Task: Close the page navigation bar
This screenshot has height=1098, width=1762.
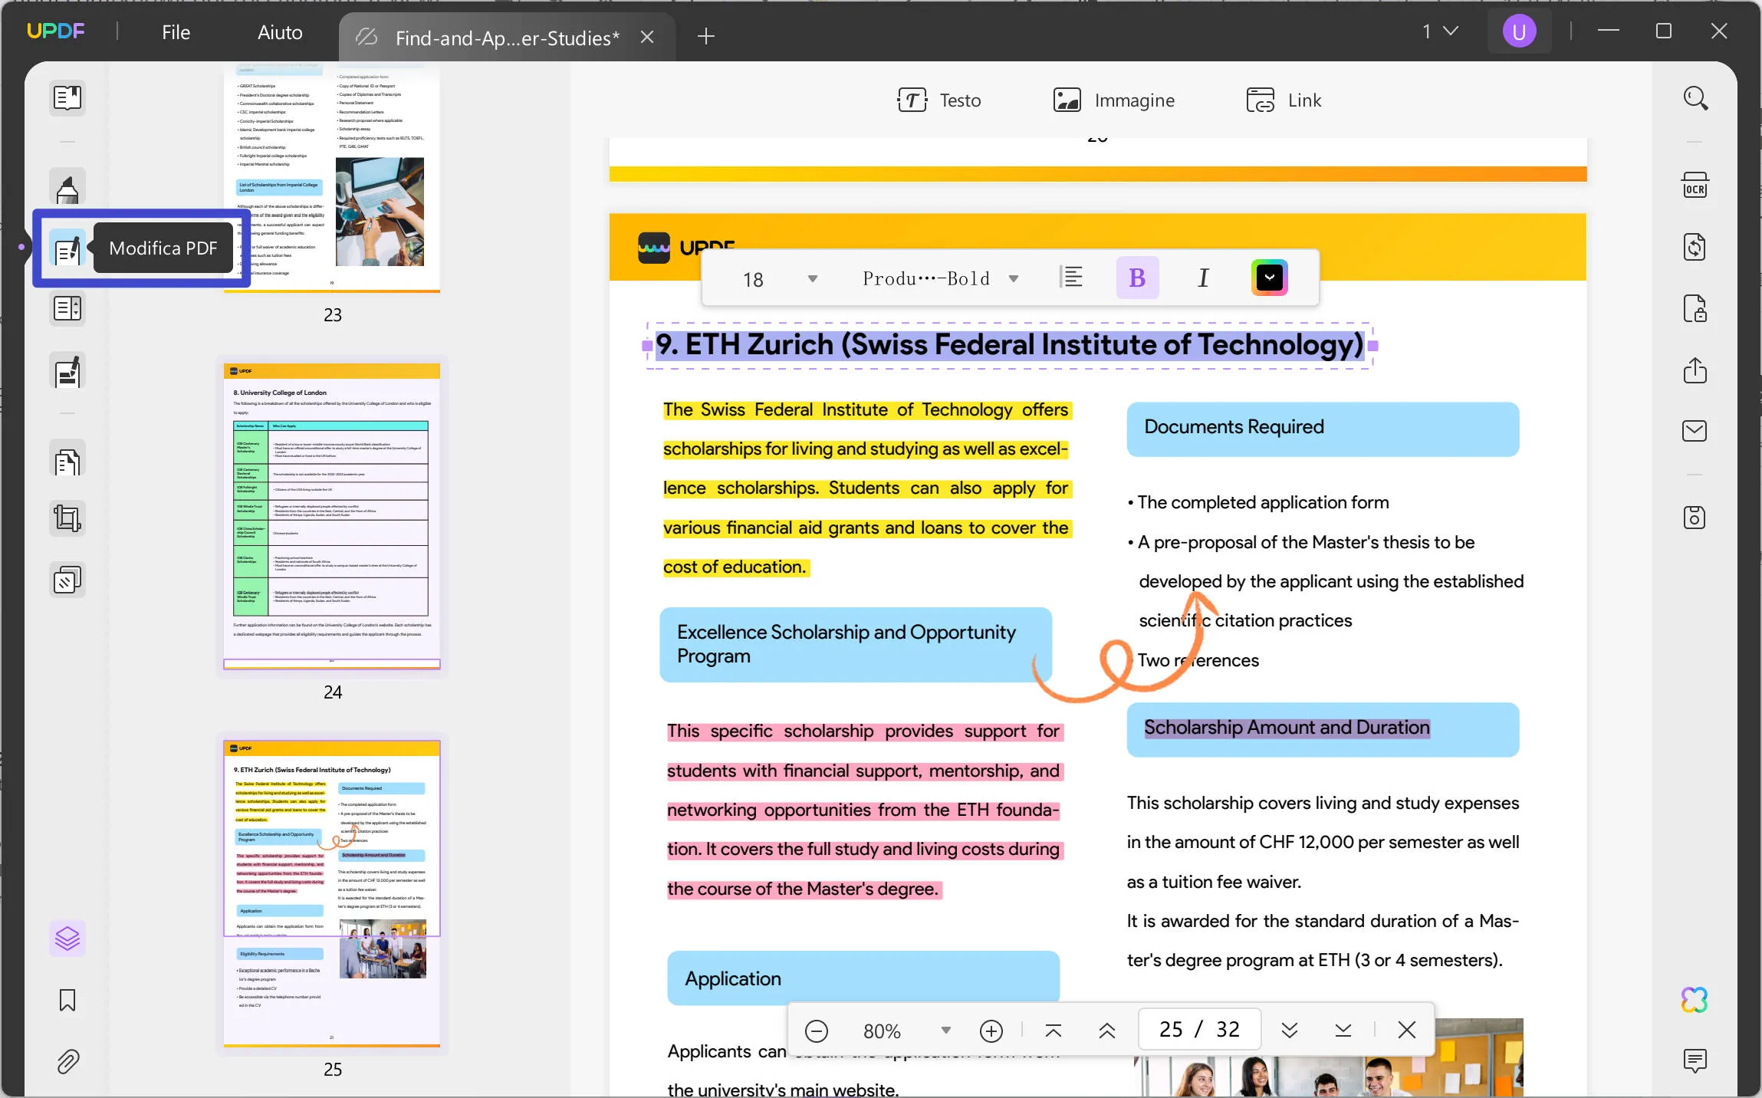Action: click(1407, 1030)
